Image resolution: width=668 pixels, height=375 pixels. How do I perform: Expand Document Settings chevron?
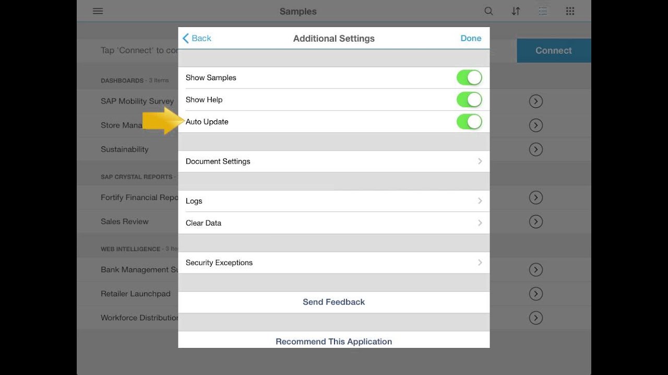point(480,161)
